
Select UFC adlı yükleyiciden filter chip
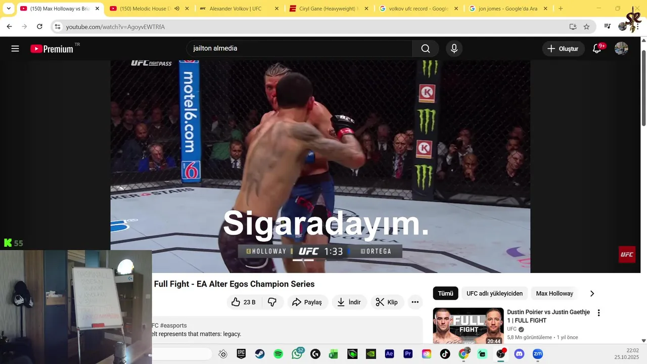pyautogui.click(x=494, y=293)
